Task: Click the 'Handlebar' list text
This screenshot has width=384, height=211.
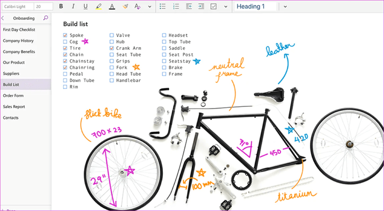Action: click(x=128, y=80)
